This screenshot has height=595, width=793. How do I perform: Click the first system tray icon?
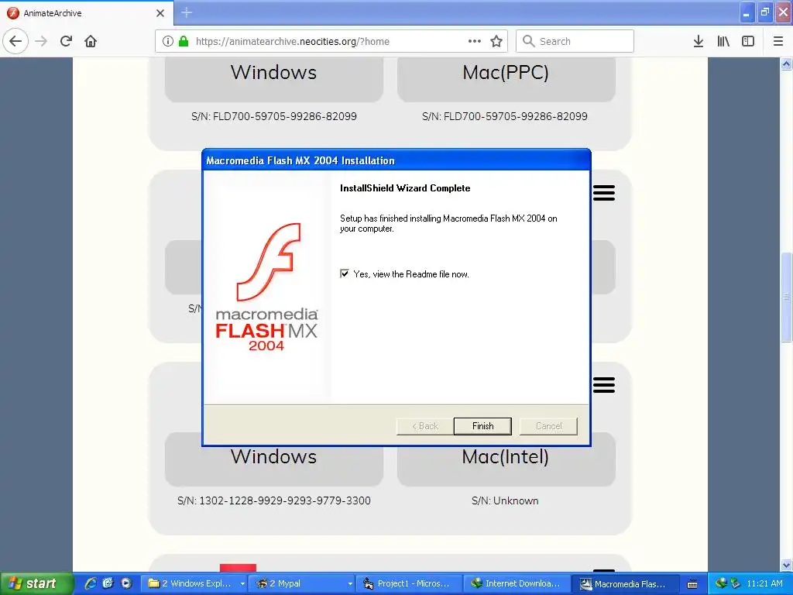click(721, 583)
